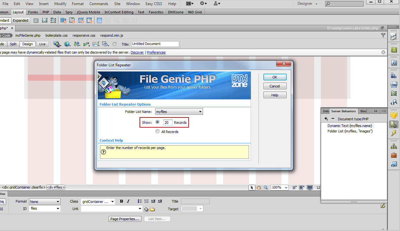Insert a Spry Accordion widget

(81, 20)
